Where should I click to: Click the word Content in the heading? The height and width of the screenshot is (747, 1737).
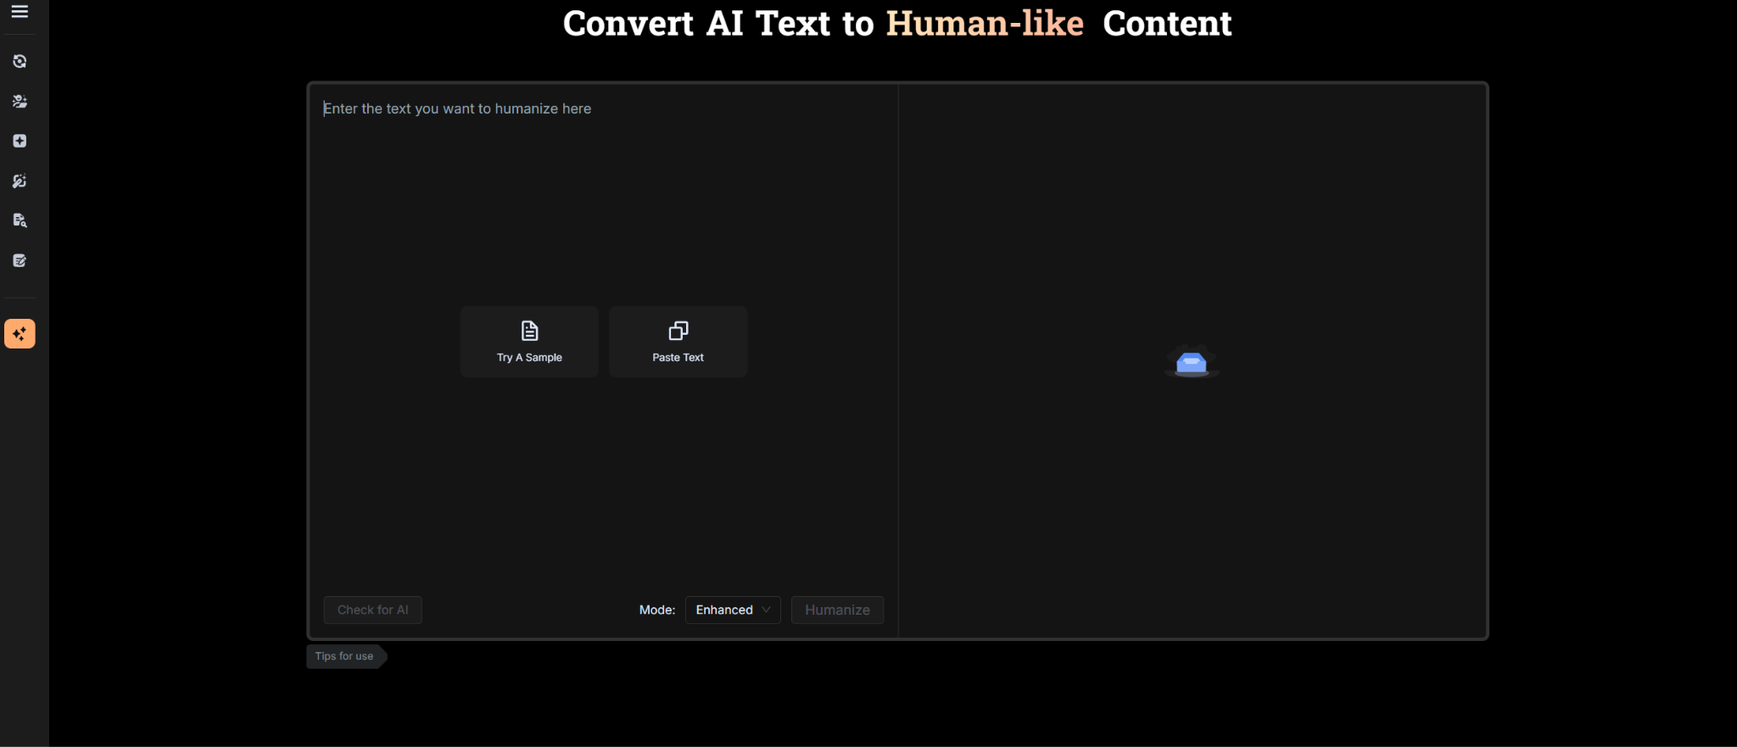1167,24
